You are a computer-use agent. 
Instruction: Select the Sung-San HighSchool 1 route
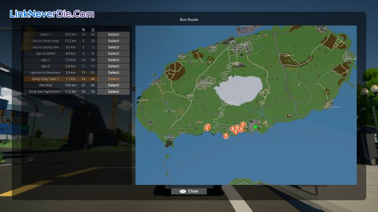tap(113, 91)
